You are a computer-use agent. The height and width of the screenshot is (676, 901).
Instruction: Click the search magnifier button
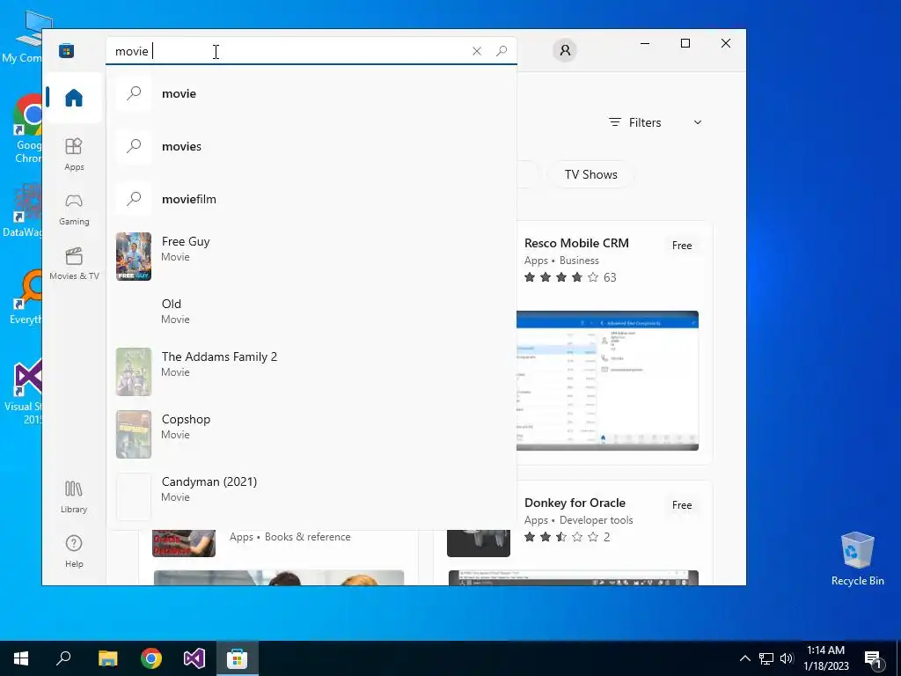coord(502,51)
